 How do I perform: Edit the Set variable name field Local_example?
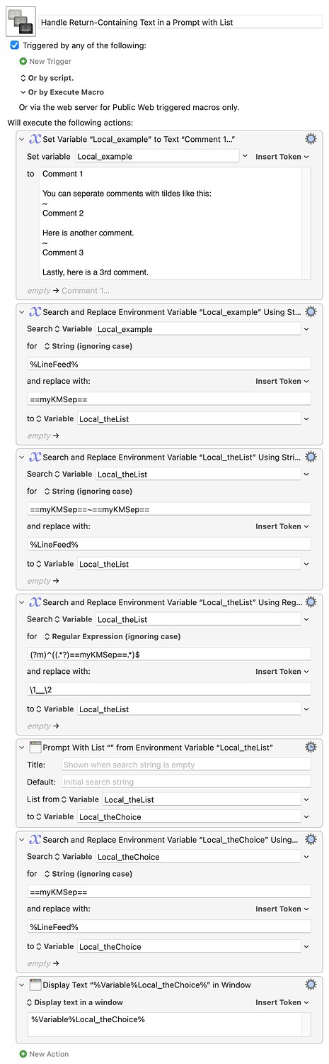[156, 156]
